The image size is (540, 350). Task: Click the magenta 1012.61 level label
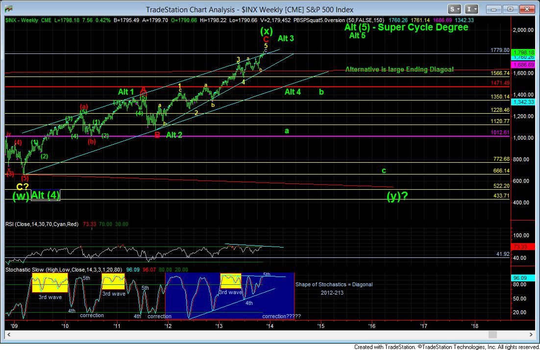click(x=500, y=133)
